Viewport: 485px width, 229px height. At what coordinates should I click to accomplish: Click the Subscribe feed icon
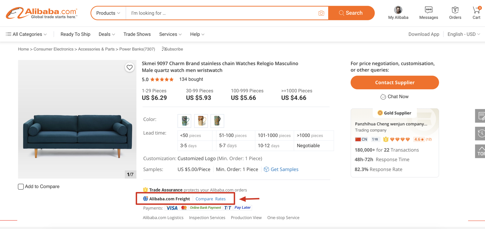tap(164, 49)
